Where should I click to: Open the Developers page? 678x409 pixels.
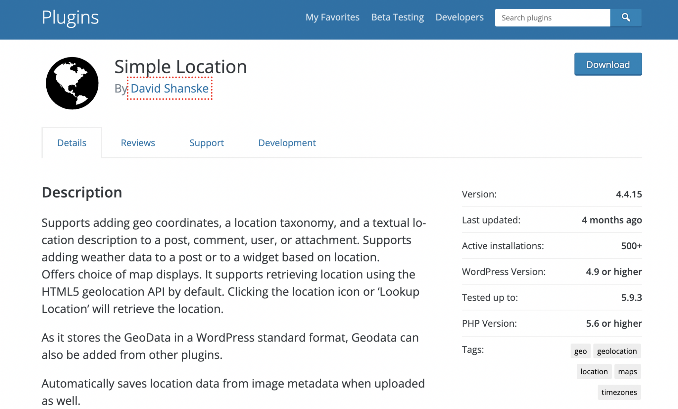point(459,17)
